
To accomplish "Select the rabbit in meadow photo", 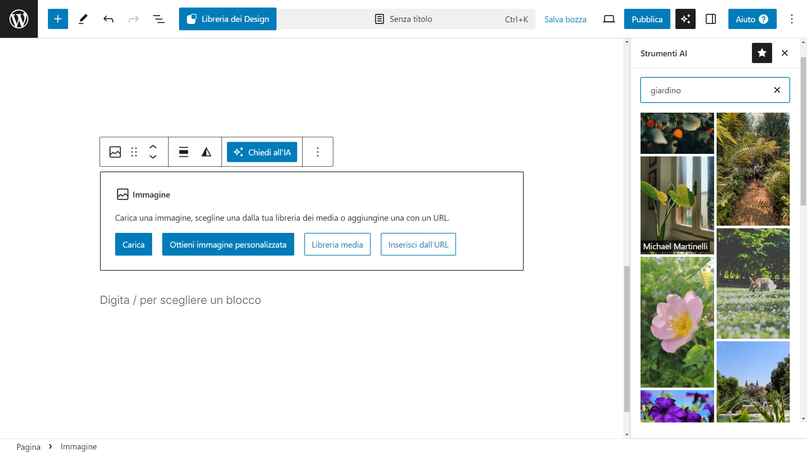I will coord(753,283).
